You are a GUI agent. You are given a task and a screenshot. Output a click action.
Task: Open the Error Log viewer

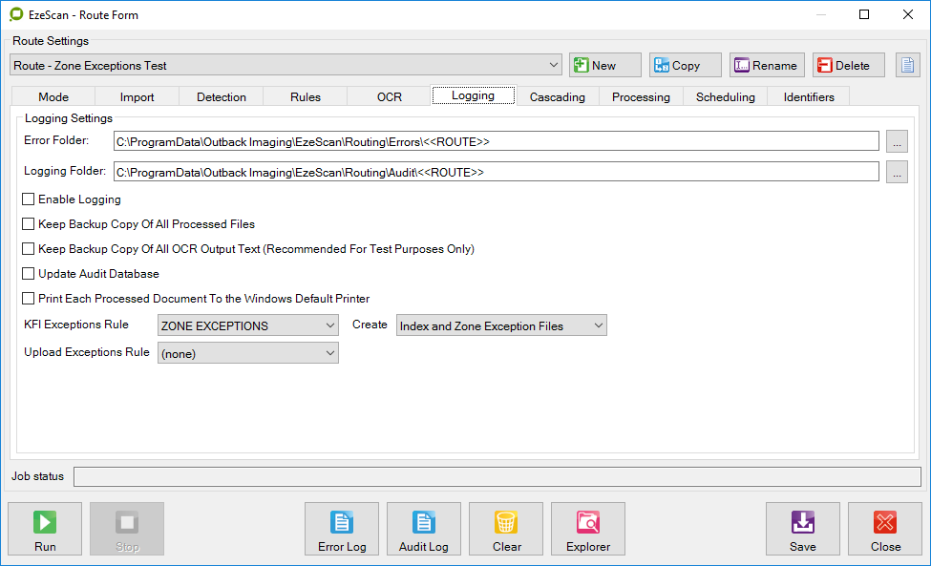point(342,529)
